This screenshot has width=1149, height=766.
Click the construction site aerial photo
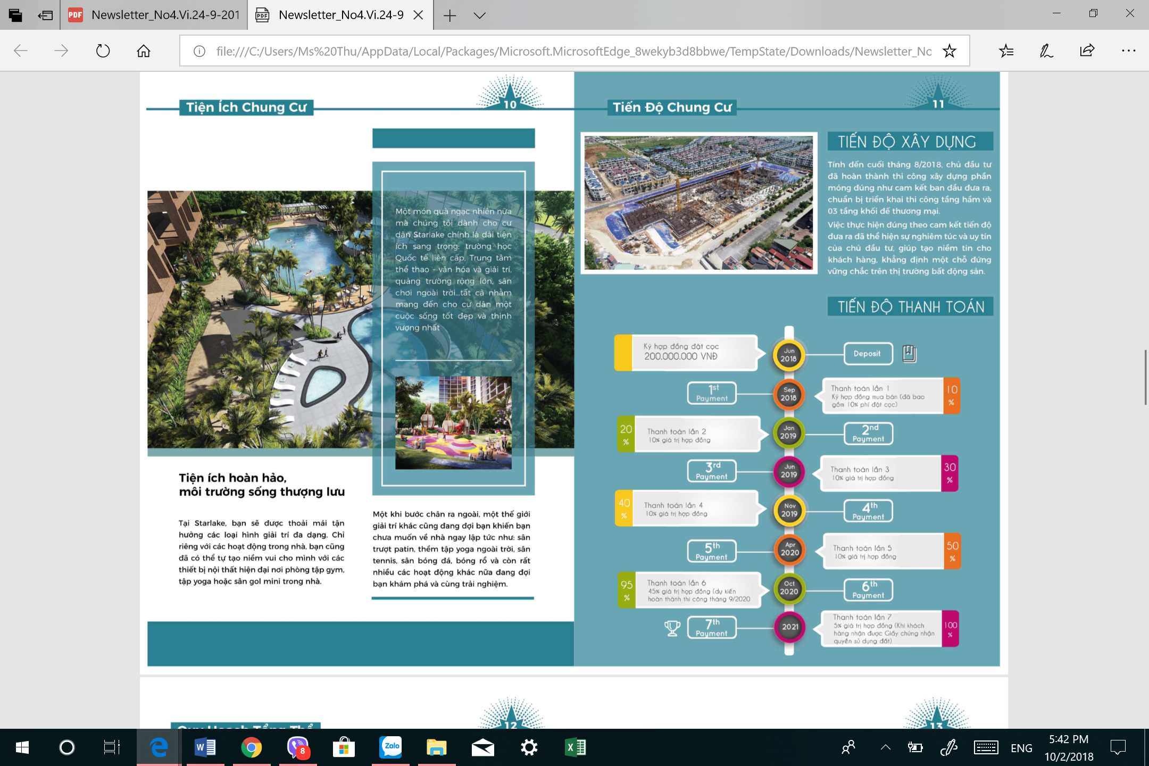699,203
